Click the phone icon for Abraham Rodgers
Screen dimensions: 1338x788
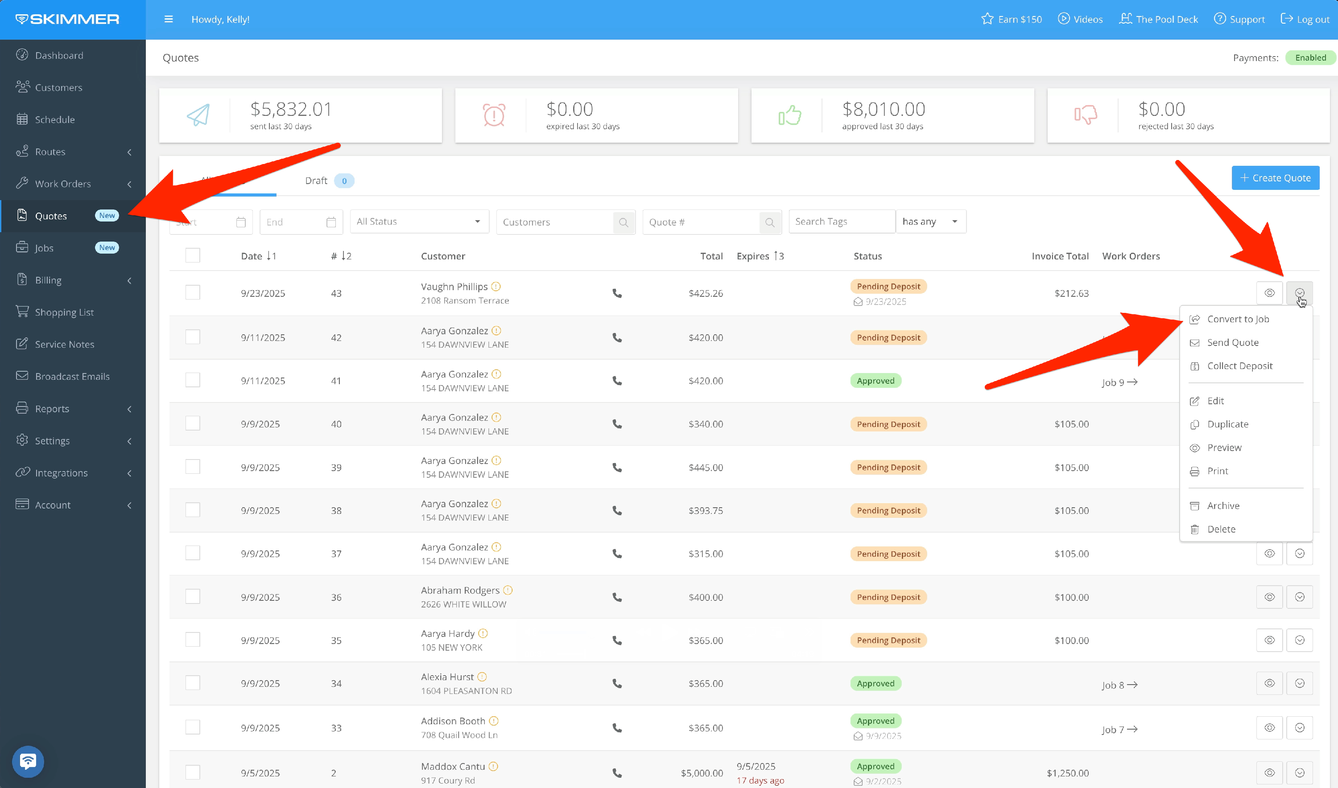[617, 597]
